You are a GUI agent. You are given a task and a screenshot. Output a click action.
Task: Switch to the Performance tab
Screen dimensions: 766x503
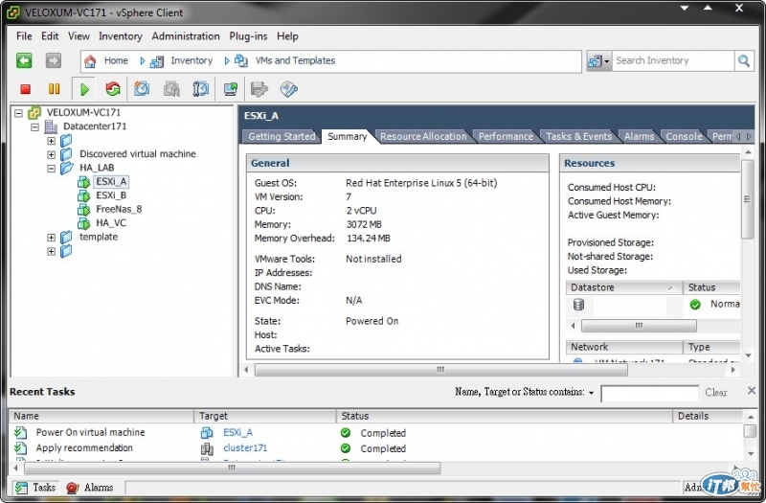tap(506, 136)
